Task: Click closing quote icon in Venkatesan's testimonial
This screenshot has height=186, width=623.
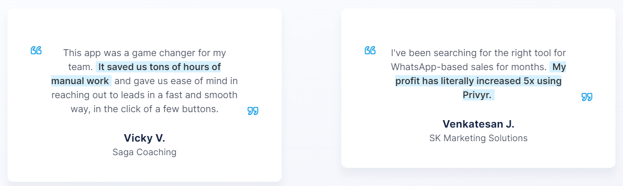Action: coord(587,97)
